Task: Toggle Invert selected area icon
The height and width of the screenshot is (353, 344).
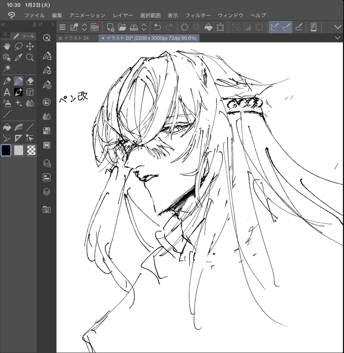Action: tap(247, 27)
